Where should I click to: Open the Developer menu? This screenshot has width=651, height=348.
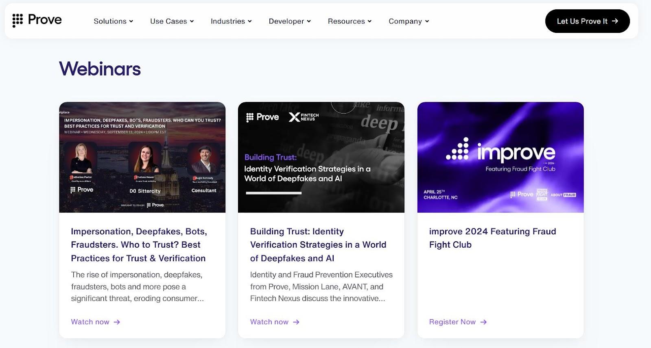tap(290, 21)
